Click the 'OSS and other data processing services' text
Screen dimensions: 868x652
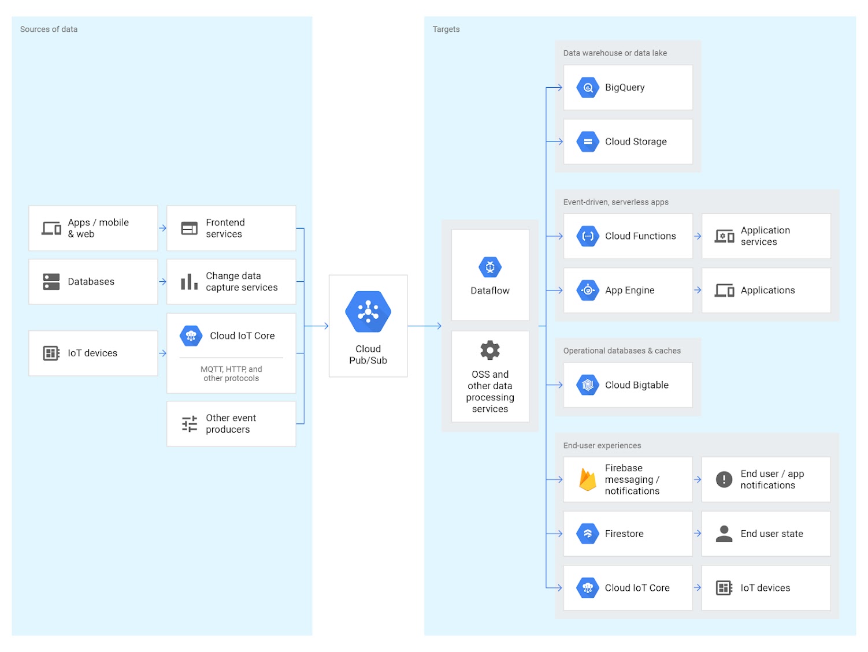pyautogui.click(x=490, y=392)
